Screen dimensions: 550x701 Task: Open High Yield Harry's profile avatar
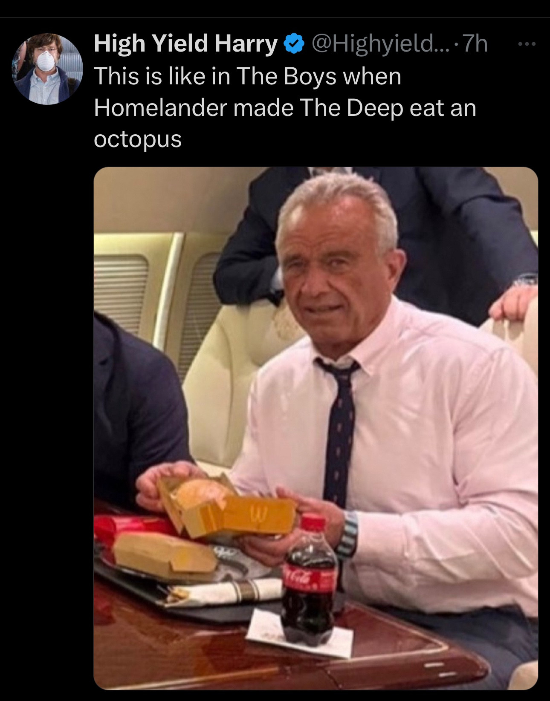(47, 69)
